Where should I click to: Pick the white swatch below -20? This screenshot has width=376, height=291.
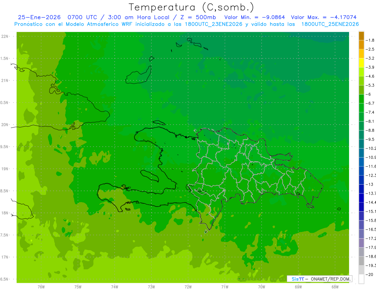[361, 279]
